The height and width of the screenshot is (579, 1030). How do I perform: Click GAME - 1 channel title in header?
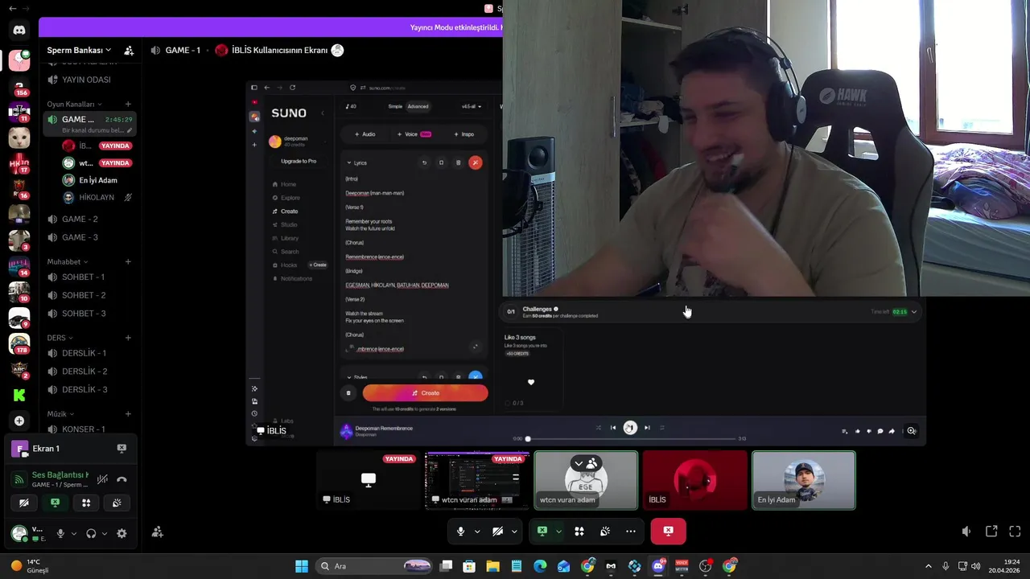click(183, 50)
